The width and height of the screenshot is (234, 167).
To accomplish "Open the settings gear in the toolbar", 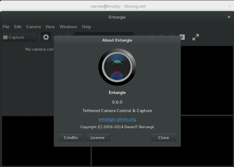I will tap(46, 37).
